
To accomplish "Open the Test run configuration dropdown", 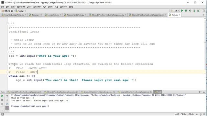I will [175, 11].
